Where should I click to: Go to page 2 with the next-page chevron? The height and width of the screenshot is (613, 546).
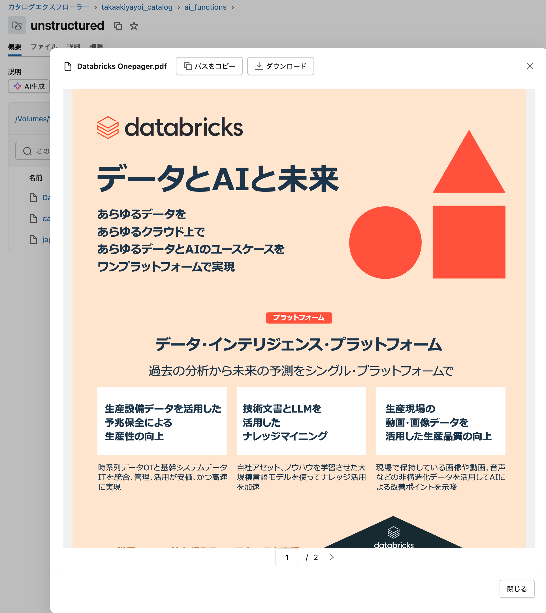[x=332, y=557]
